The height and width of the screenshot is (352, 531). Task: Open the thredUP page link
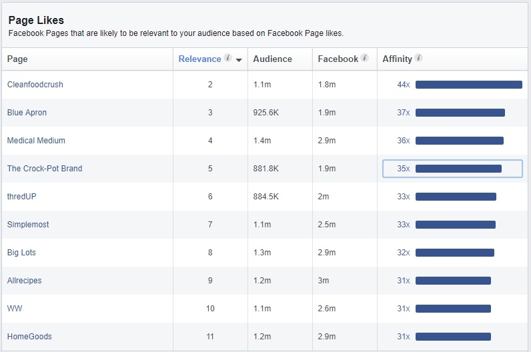21,196
